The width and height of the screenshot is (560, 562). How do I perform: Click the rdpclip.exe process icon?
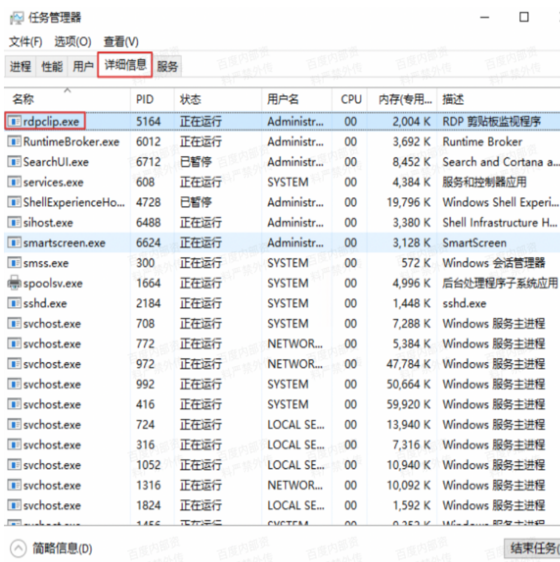[x=14, y=122]
